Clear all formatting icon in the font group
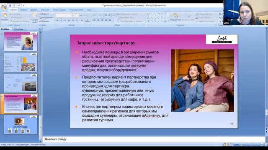The height and width of the screenshot is (150, 268). point(89,15)
